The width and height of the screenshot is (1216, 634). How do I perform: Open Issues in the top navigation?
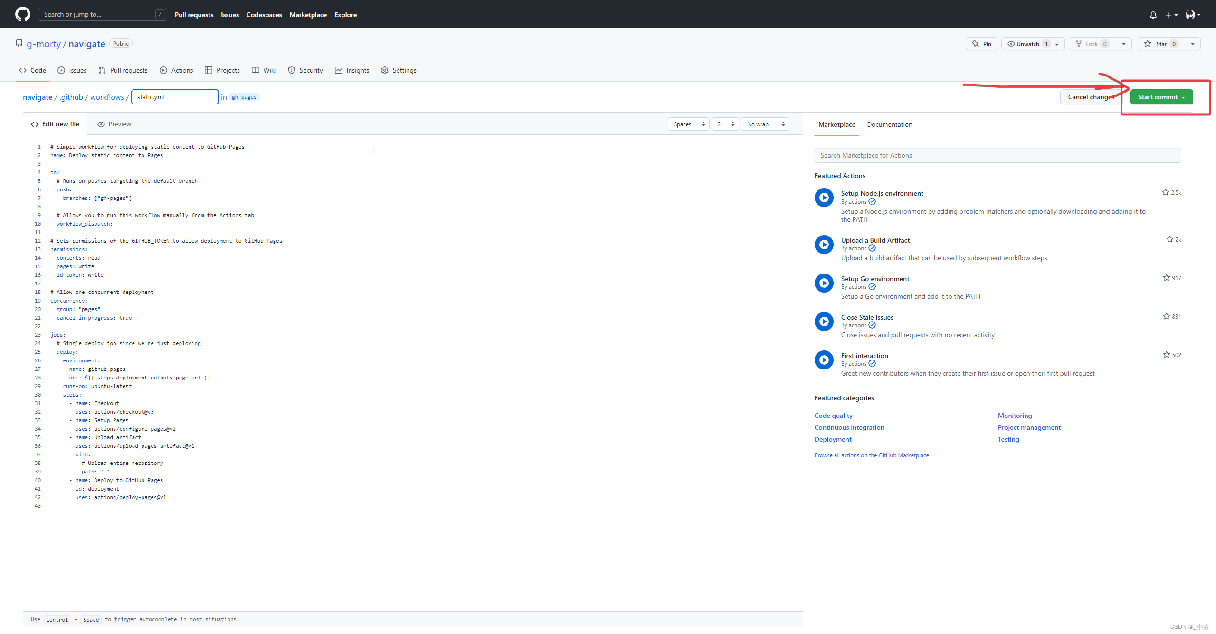pos(230,15)
